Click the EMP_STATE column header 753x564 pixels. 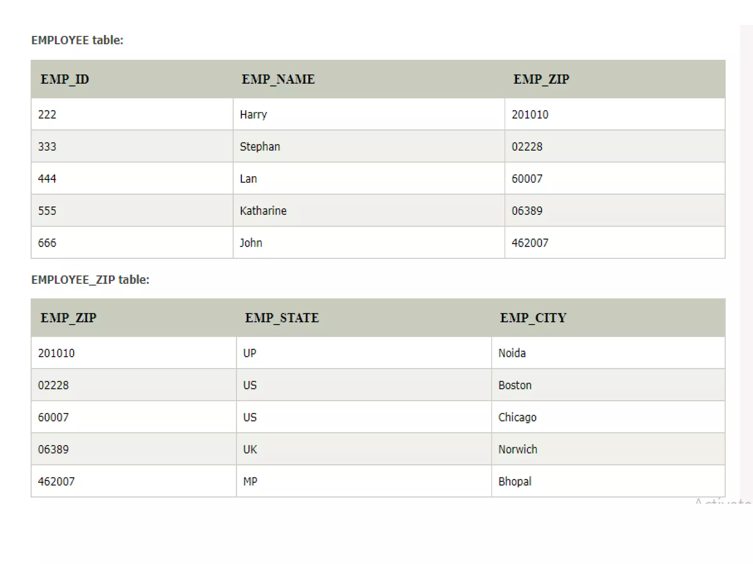tap(282, 318)
